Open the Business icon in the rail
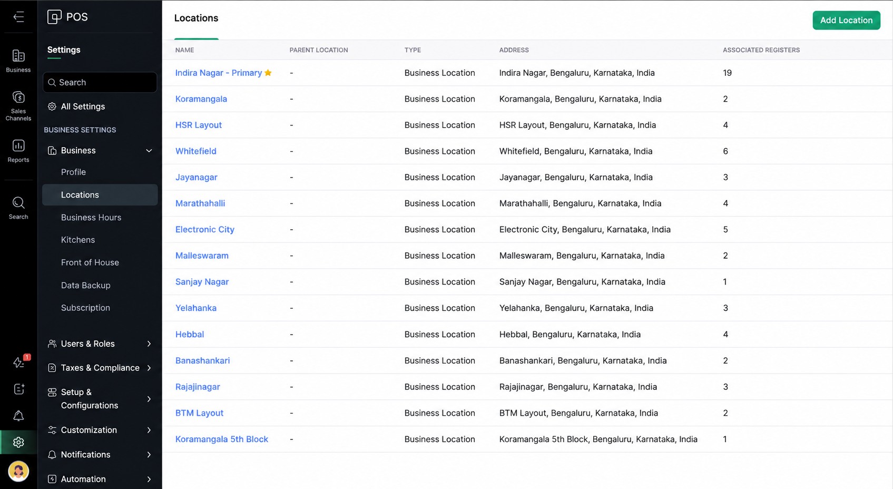The image size is (893, 489). point(18,61)
